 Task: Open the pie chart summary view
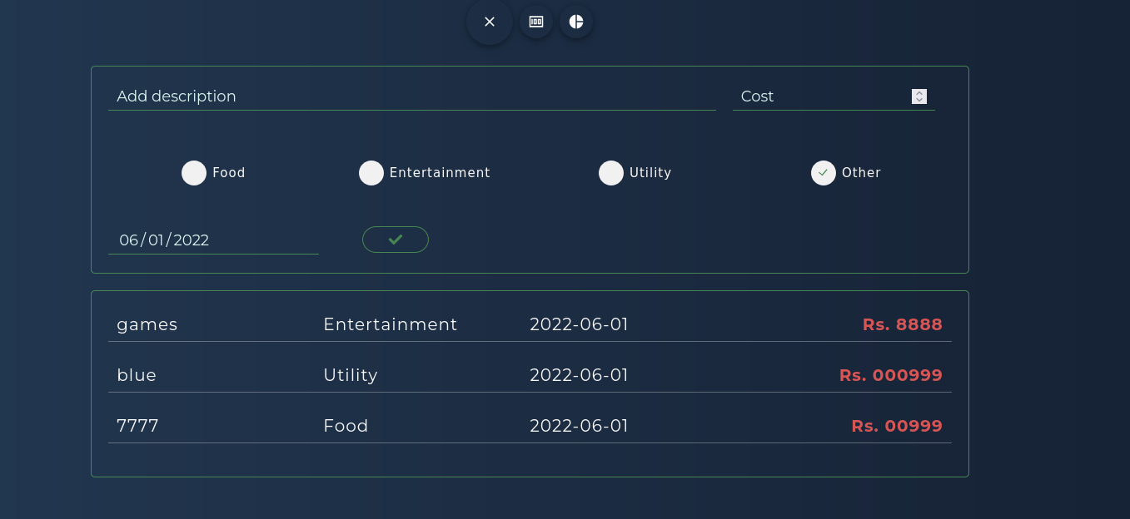[x=576, y=22]
